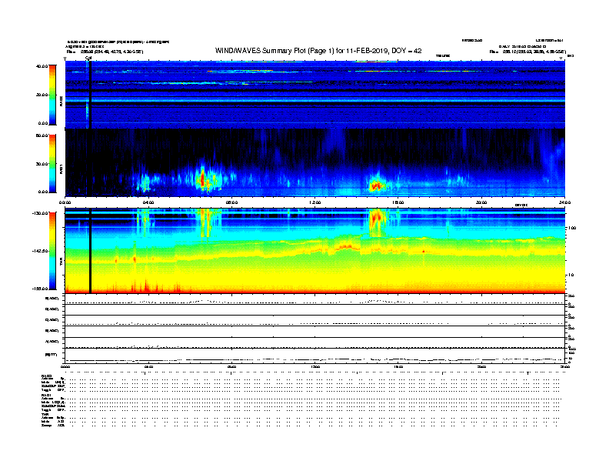Click the 100 label on TNR right axis
The width and height of the screenshot is (609, 471).
click(x=572, y=228)
